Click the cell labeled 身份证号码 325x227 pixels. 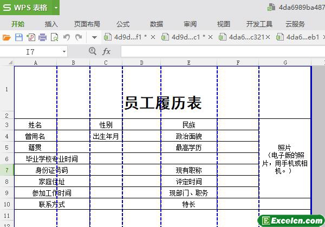pyautogui.click(x=52, y=170)
